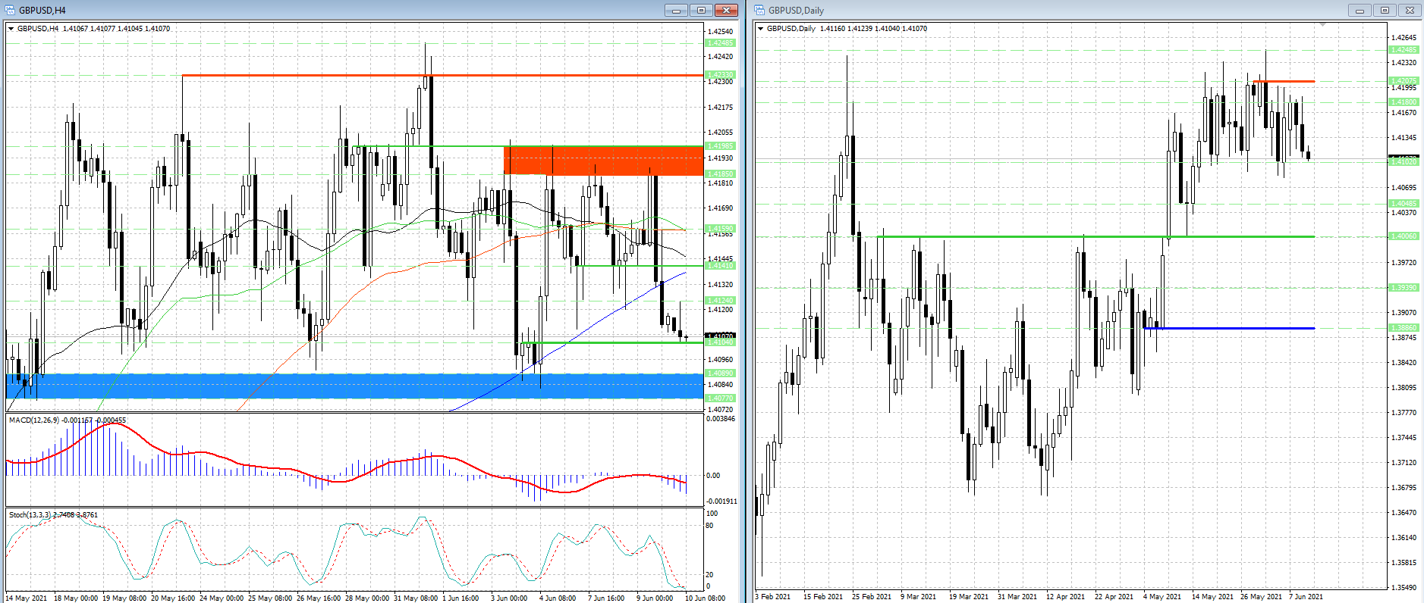The width and height of the screenshot is (1424, 603).
Task: Click the GBPUSD,Daily window title bar text
Action: point(796,10)
